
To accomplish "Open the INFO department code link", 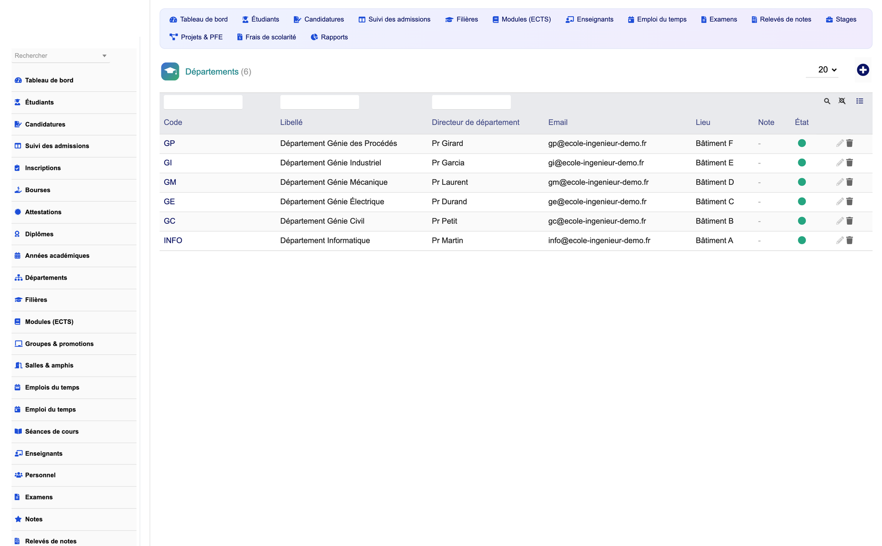I will tap(173, 241).
